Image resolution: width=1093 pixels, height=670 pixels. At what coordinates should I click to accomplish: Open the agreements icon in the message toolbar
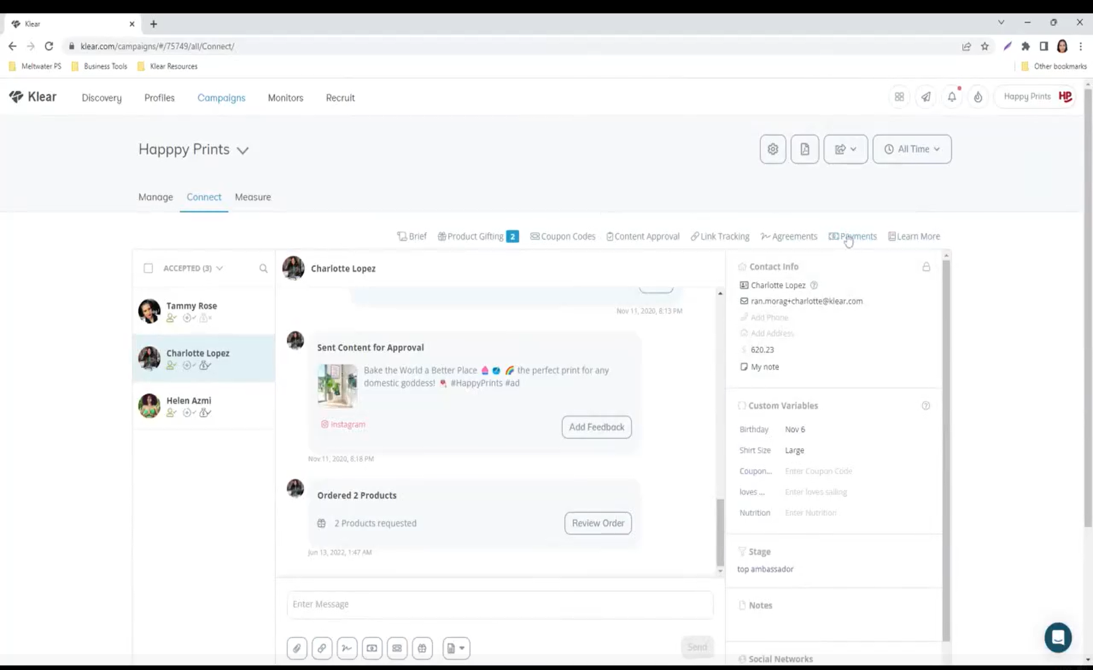point(347,648)
